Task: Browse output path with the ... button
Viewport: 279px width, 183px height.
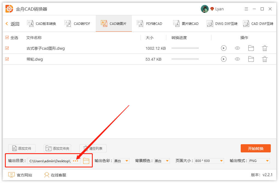Action: [76, 161]
